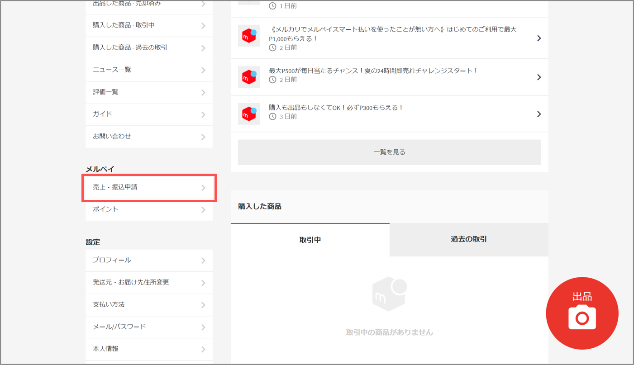Click chevron next to 売上・振込申請

[x=203, y=188]
